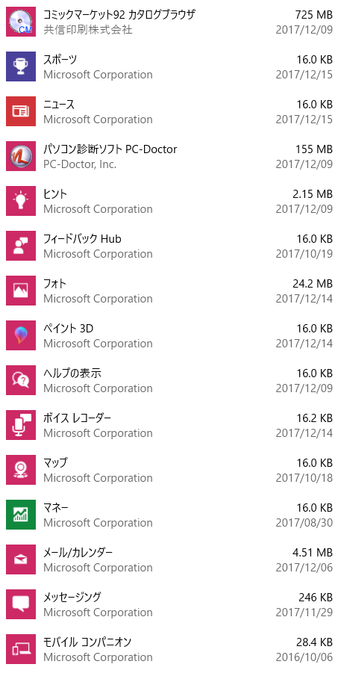Image resolution: width=344 pixels, height=676 pixels.
Task: Select the ボイス レコーダー microphone icon
Action: pos(21,425)
